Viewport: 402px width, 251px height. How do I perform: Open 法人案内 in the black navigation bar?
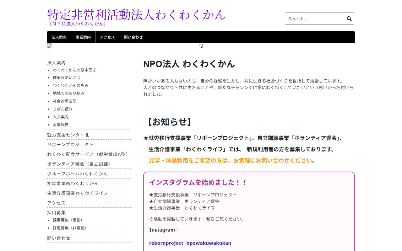tap(59, 37)
